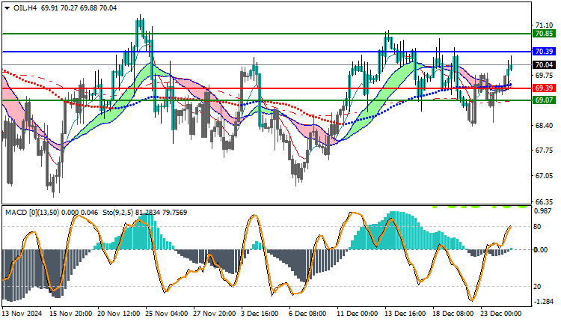Select the 23 Dec 00:00 time label

tap(501, 314)
